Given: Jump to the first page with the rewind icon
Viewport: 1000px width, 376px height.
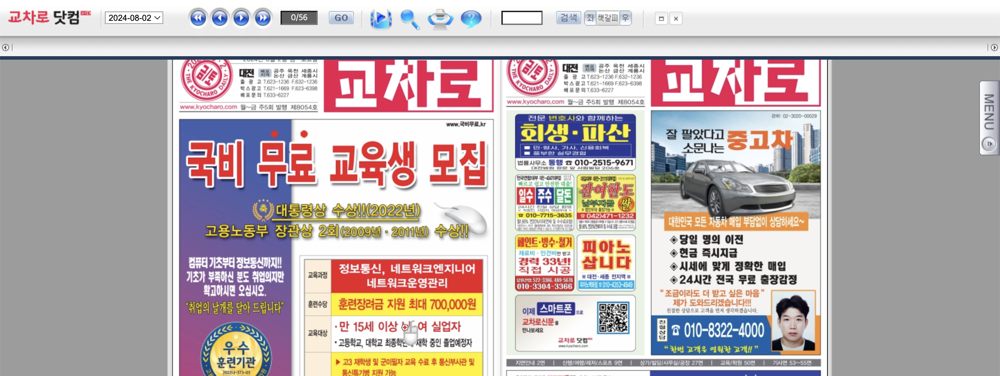Looking at the screenshot, I should (198, 18).
